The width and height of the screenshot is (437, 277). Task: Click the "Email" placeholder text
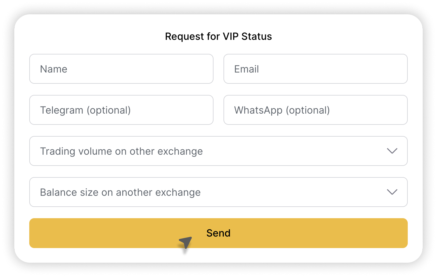246,69
